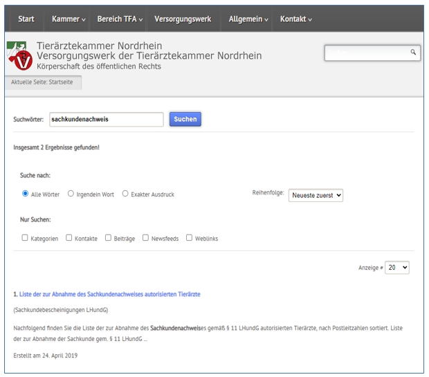Check the Beiträge filter box

pyautogui.click(x=108, y=238)
